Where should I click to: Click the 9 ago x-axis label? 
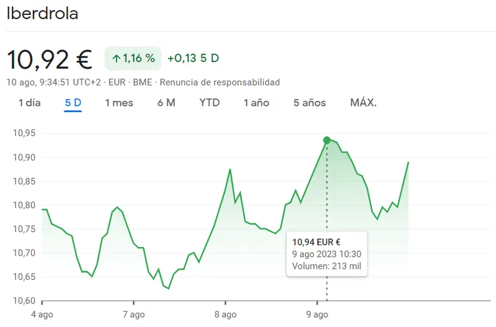(x=317, y=315)
